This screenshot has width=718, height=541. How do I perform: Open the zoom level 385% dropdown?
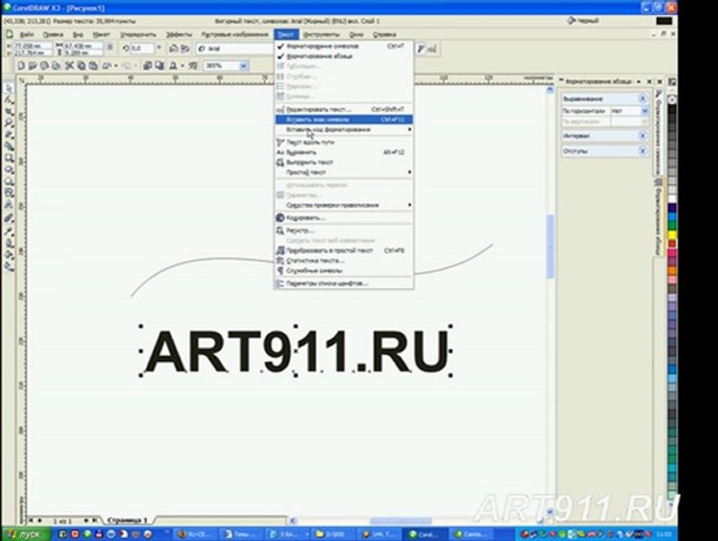(244, 66)
